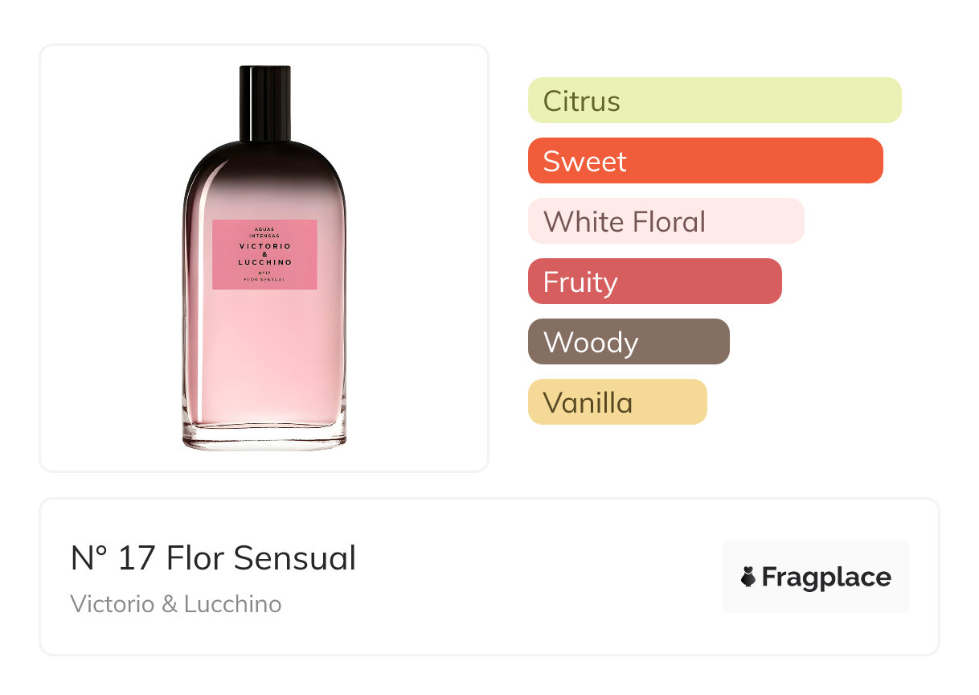Click Aguas Intensas text on bottle label
Screen dimensions: 979x695
tap(264, 232)
